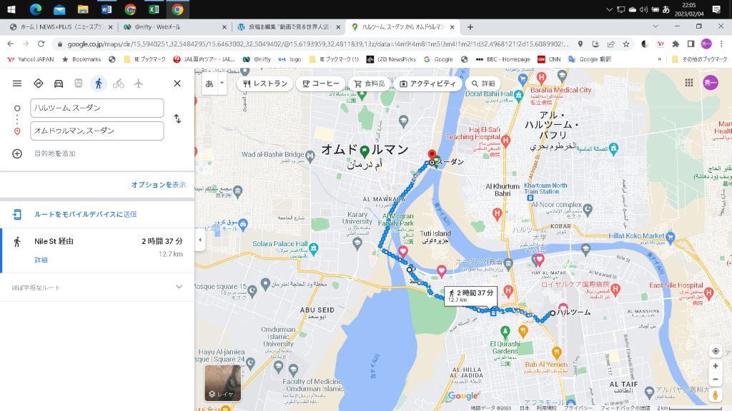Open the Google Maps hamburger menu
Image resolution: width=732 pixels, height=411 pixels.
17,83
